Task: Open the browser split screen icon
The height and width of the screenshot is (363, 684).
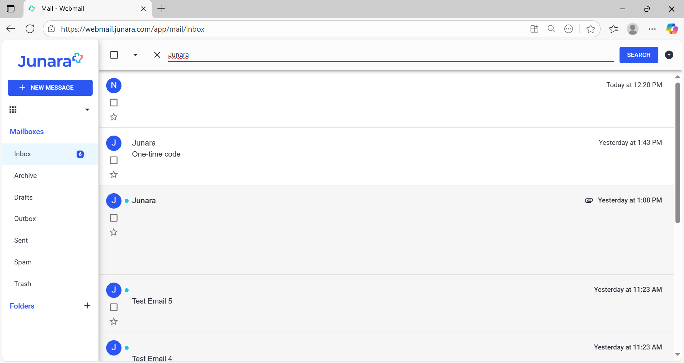Action: [x=534, y=29]
